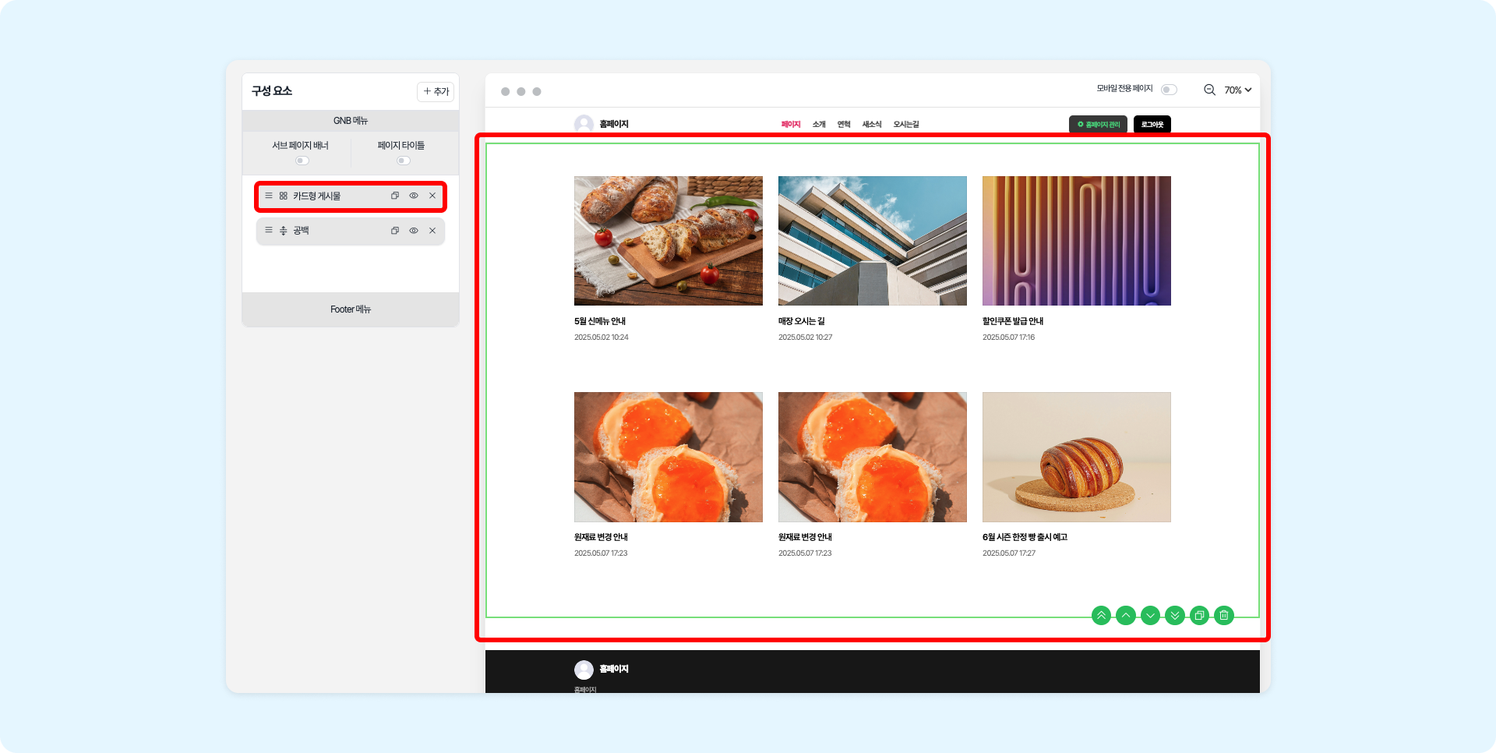Image resolution: width=1496 pixels, height=753 pixels.
Task: Duplicate the 공백 element in sidebar
Action: (x=395, y=231)
